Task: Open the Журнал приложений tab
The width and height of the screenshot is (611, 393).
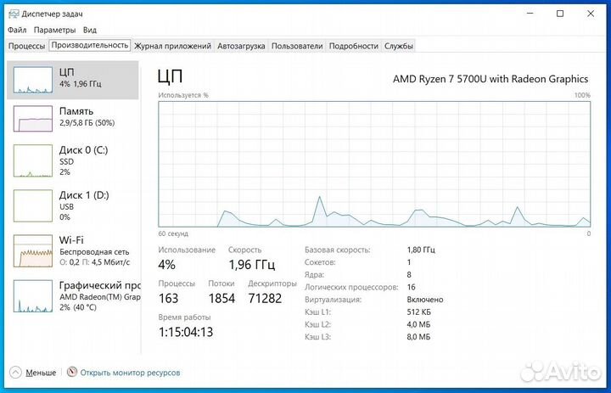Action: click(172, 46)
